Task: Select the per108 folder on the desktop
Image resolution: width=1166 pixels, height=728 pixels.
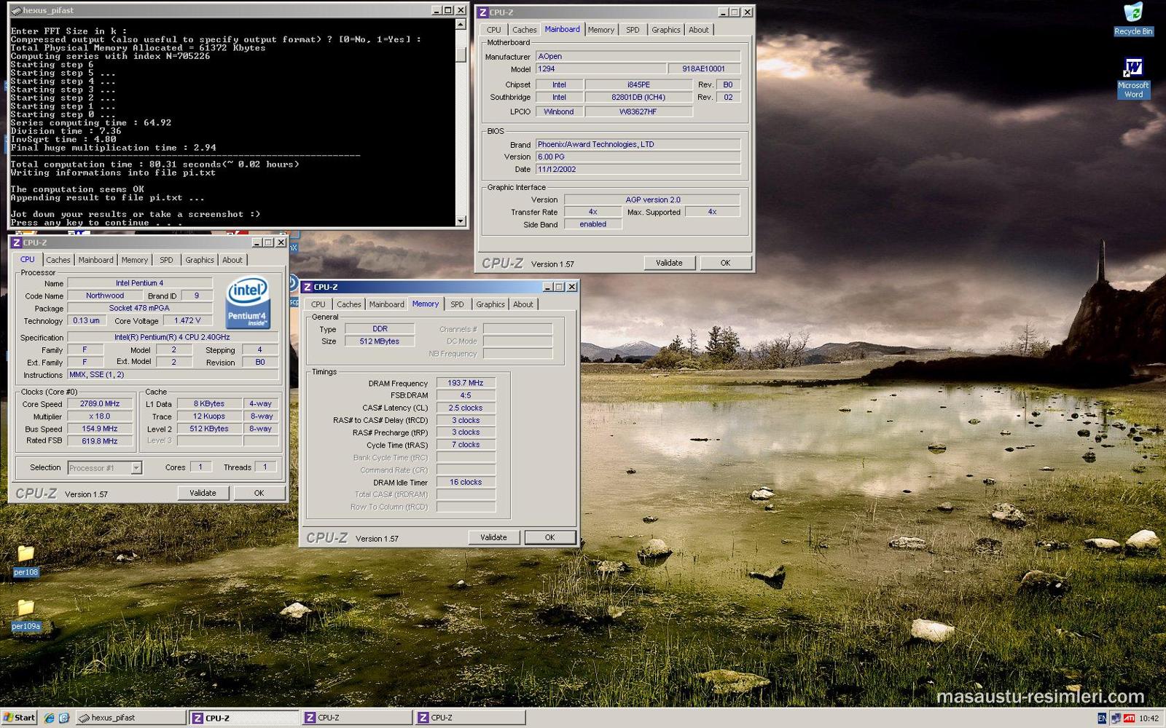Action: (26, 561)
